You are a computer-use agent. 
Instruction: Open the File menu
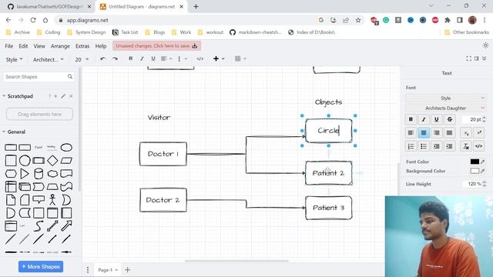click(x=9, y=46)
